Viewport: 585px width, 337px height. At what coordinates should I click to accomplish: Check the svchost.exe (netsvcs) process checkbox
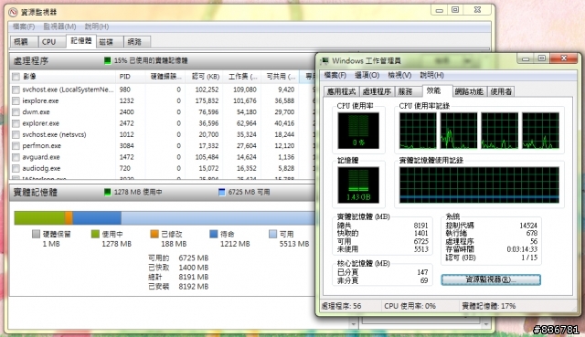point(16,134)
